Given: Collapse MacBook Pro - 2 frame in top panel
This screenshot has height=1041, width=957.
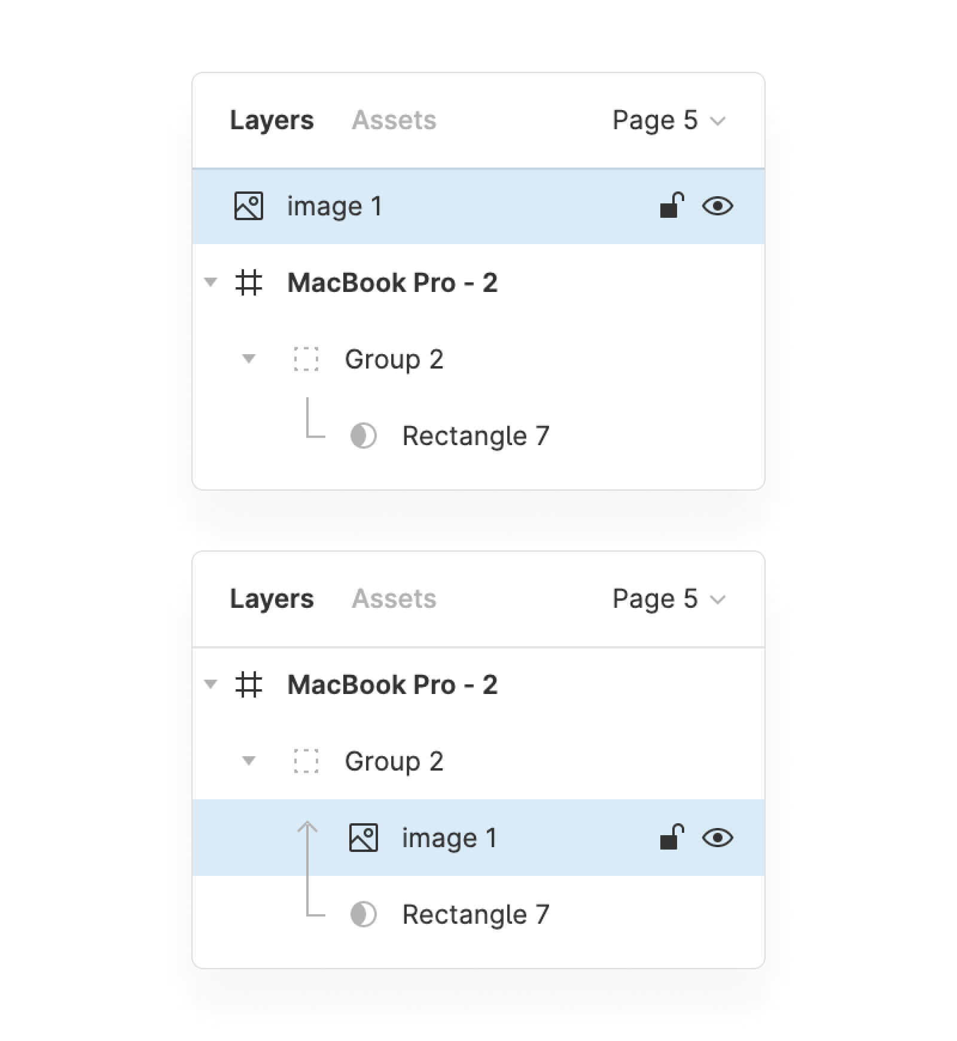Looking at the screenshot, I should 211,282.
